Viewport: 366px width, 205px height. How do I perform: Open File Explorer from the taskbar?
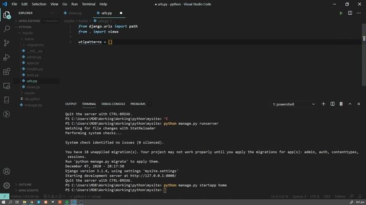(24, 202)
